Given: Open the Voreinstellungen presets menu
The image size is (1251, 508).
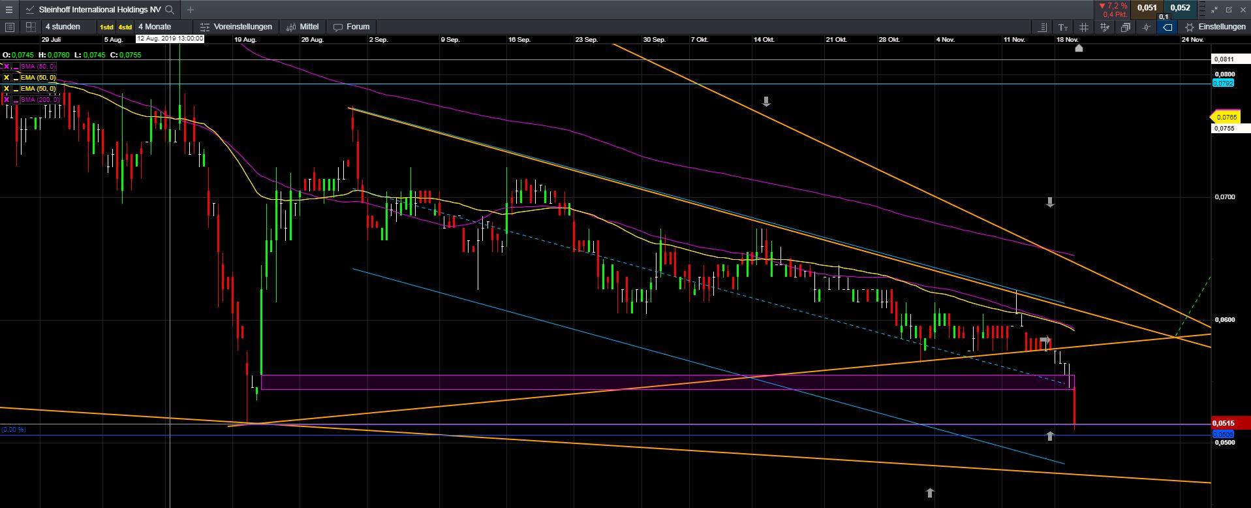Looking at the screenshot, I should pyautogui.click(x=236, y=27).
